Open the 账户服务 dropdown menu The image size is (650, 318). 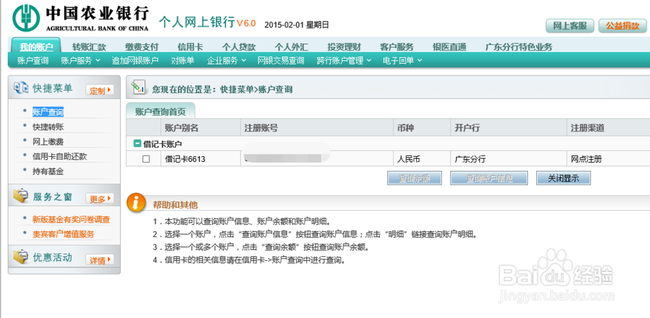tap(81, 60)
